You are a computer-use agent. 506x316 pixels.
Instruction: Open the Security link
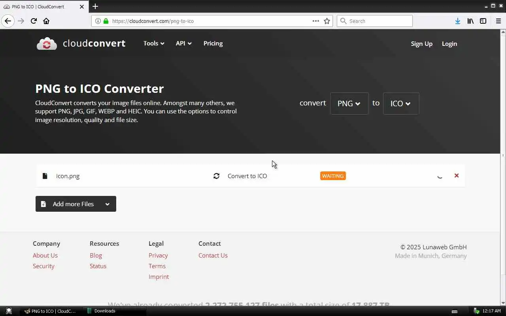coord(43,266)
